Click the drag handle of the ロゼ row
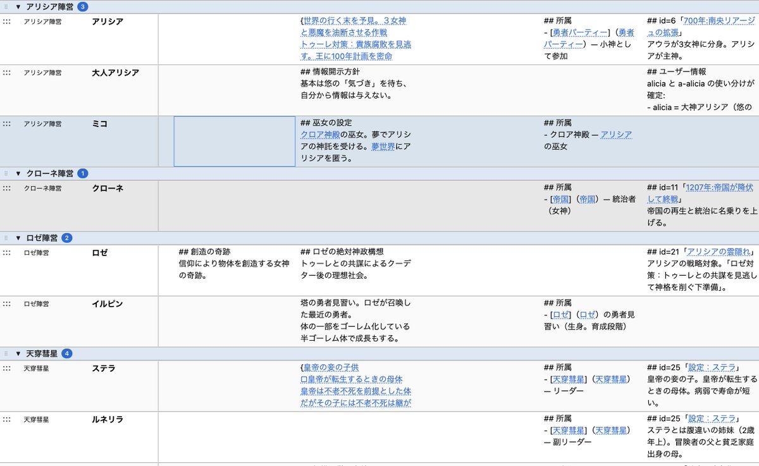This screenshot has width=759, height=466. pos(6,253)
